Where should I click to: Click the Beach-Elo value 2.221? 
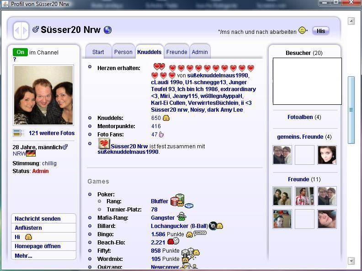(158, 242)
